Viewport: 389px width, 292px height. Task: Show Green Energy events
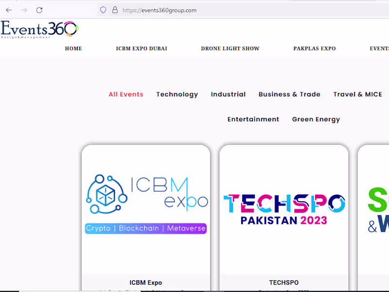tap(316, 119)
